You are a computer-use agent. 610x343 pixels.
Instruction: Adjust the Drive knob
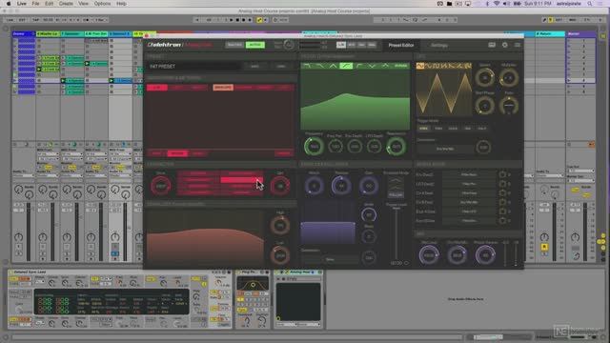[x=160, y=186]
